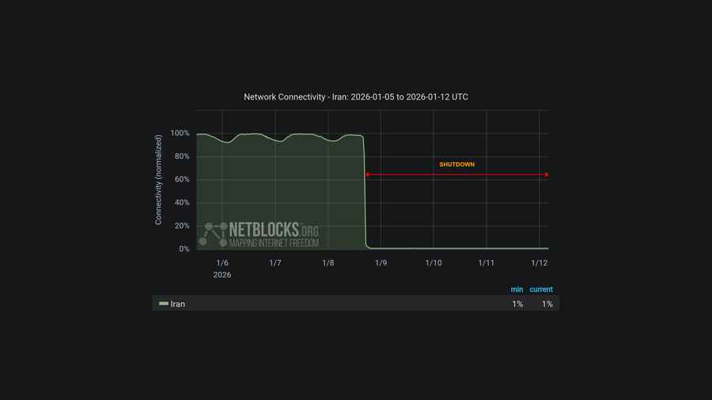Click the 0% y-axis tick label
This screenshot has width=712, height=400.
point(184,249)
